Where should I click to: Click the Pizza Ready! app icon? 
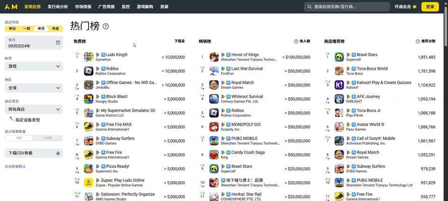89,168
